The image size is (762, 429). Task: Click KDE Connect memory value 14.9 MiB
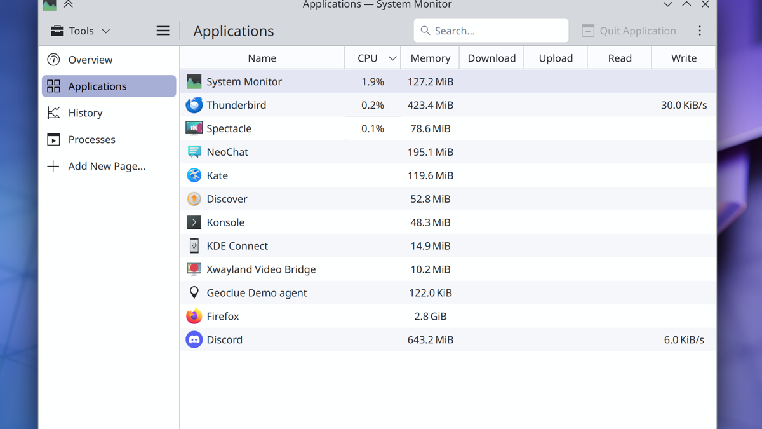click(x=431, y=246)
